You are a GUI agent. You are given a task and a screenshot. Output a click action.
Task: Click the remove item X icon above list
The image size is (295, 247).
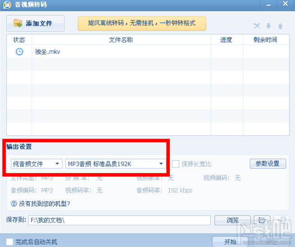tap(257, 26)
